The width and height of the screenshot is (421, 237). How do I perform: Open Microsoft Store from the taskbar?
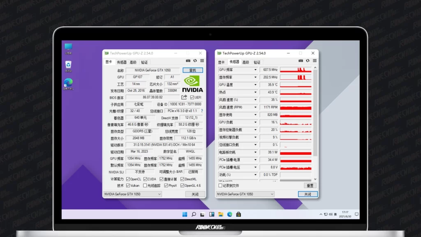click(238, 214)
